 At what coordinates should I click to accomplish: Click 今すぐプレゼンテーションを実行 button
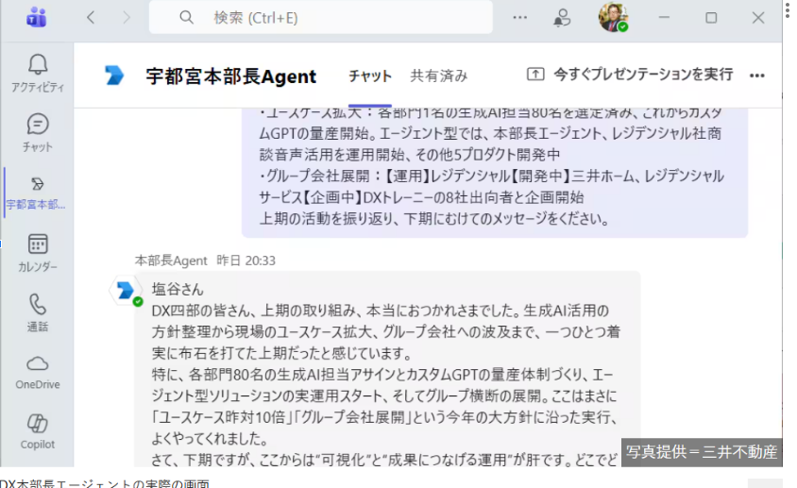(x=630, y=75)
